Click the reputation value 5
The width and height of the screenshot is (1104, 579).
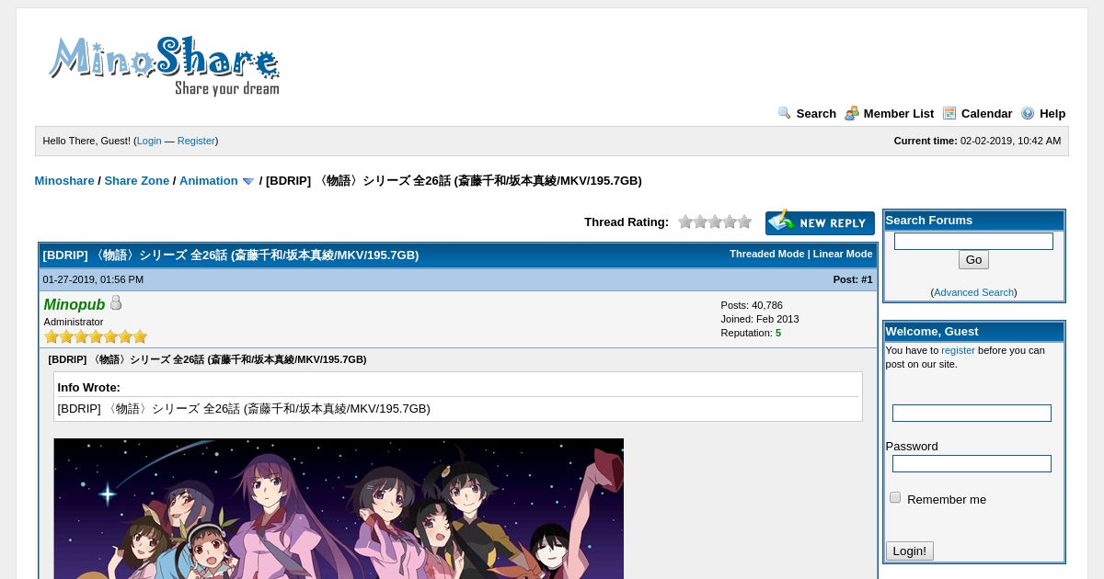coord(778,333)
